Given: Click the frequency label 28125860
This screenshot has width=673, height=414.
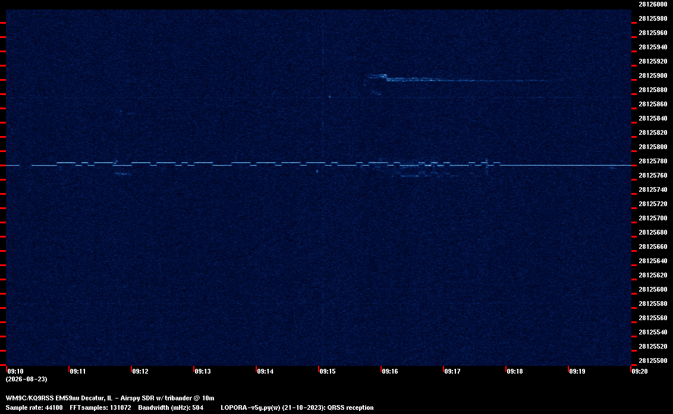Looking at the screenshot, I should [653, 104].
